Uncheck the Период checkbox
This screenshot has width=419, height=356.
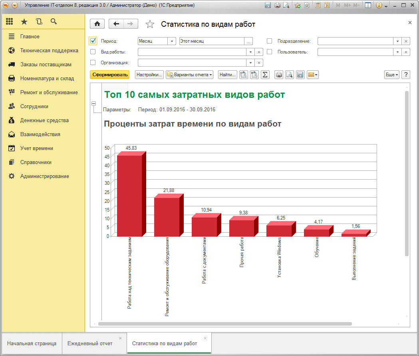pyautogui.click(x=93, y=41)
